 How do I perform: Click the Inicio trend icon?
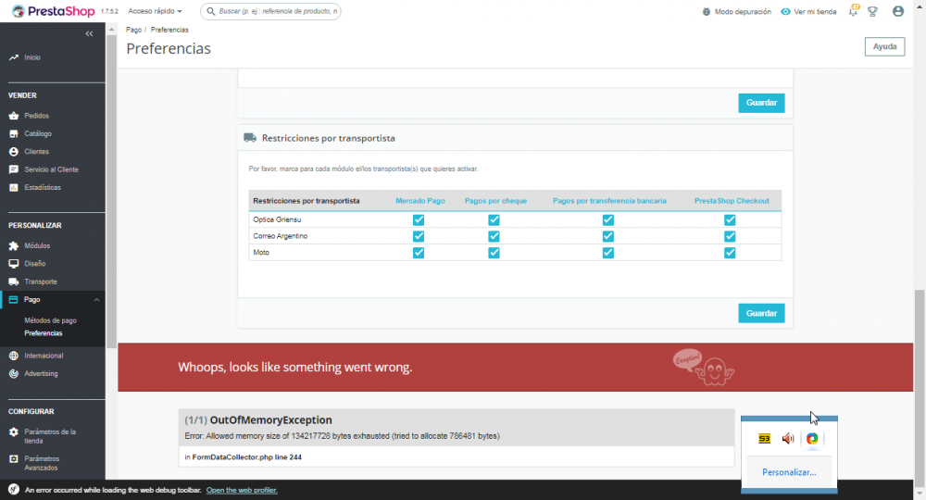pos(14,57)
